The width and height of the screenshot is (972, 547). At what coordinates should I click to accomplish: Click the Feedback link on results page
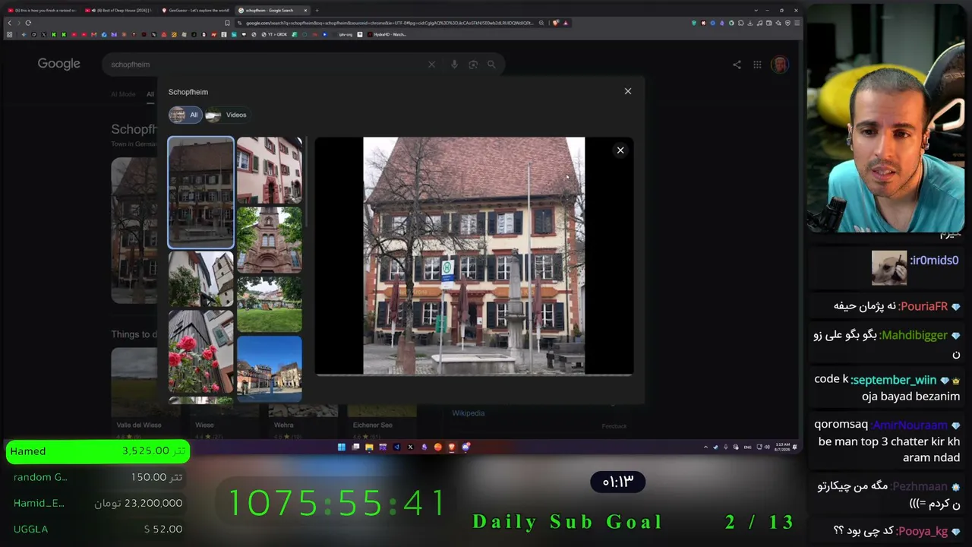[614, 426]
